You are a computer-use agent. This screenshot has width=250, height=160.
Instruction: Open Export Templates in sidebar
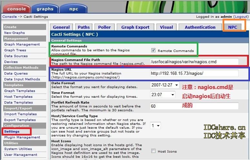20,120
